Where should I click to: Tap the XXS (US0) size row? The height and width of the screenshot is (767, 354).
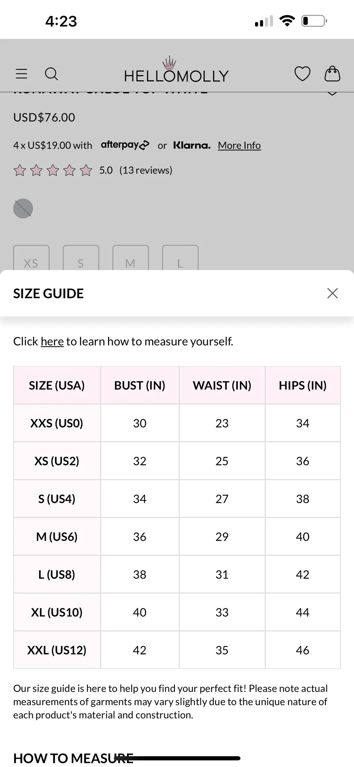click(x=57, y=423)
